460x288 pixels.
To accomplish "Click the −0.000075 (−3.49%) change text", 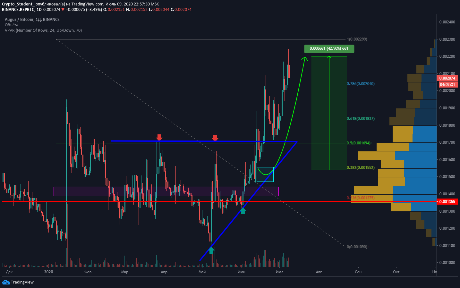I will tap(84, 10).
